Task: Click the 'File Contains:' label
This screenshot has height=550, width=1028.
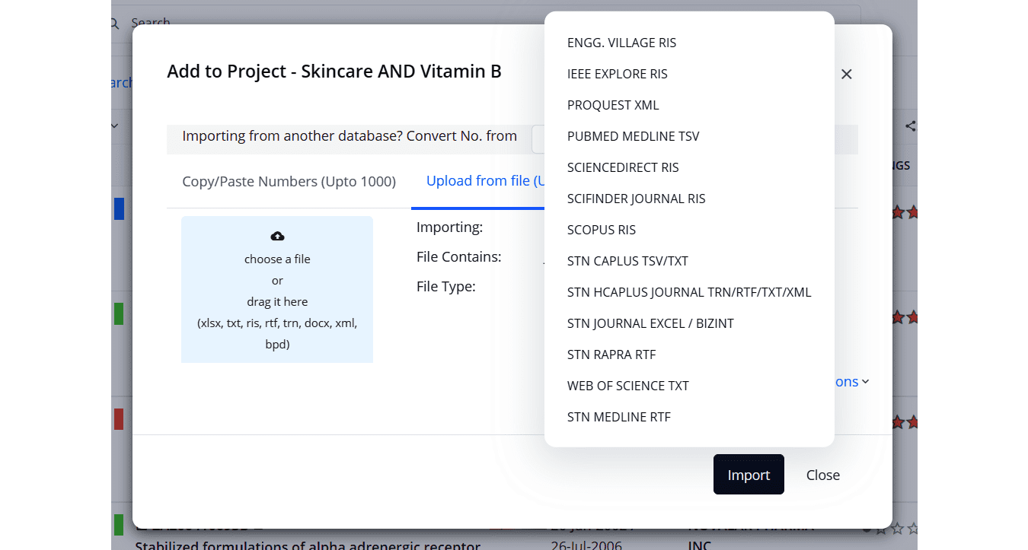Action: coord(458,257)
